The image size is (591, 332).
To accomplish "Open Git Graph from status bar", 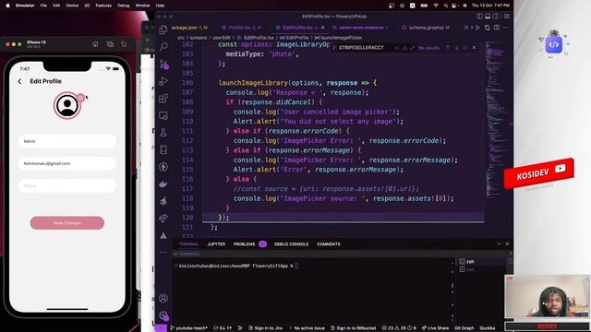I will point(464,328).
